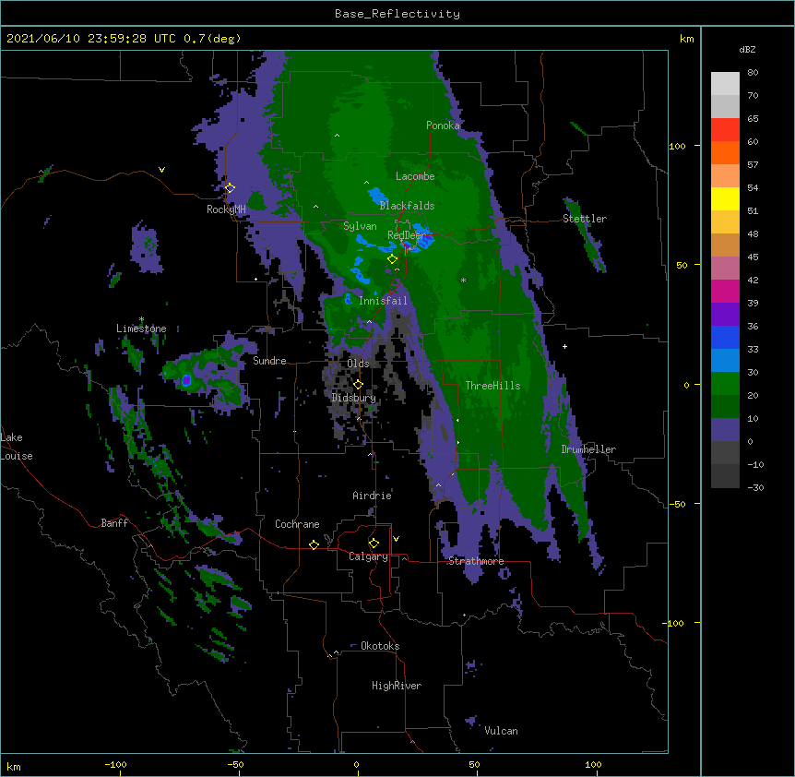Click the yellow diamond marker near RockyMH
Image resolution: width=795 pixels, height=777 pixels.
click(x=230, y=188)
